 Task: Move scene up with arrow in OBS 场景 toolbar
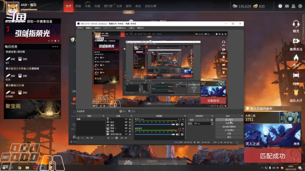[87, 138]
